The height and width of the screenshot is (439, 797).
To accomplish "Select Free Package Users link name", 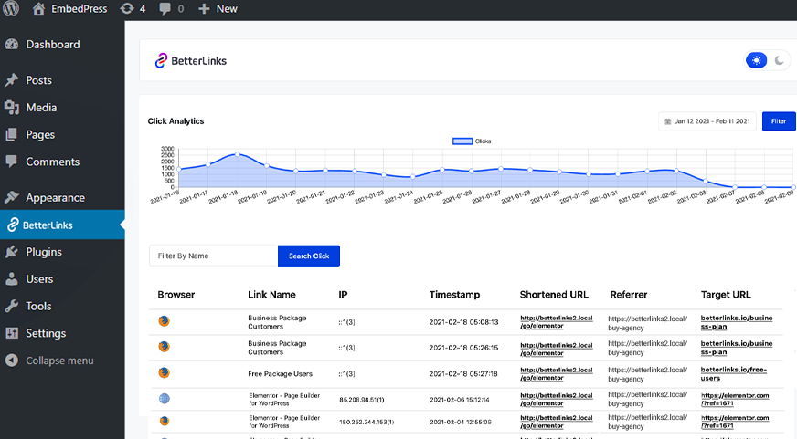I will tap(280, 373).
